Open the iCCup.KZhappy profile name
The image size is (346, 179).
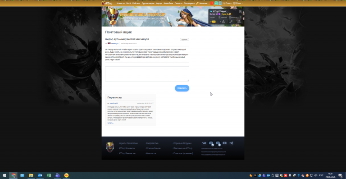pos(219,11)
